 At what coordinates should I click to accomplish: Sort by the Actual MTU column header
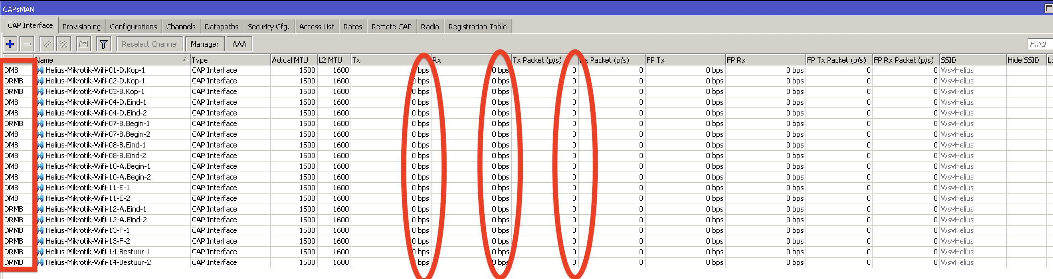pyautogui.click(x=293, y=60)
